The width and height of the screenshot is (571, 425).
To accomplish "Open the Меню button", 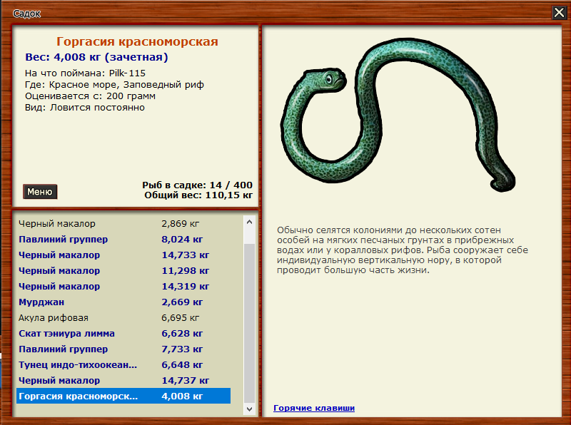I will point(39,191).
